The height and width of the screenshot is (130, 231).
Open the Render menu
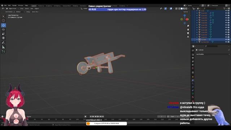point(14,5)
